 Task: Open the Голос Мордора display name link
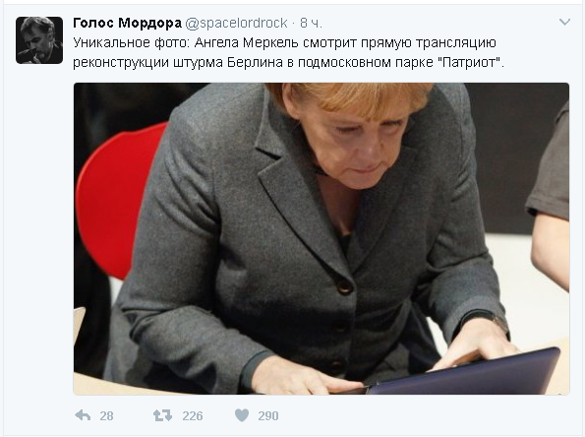click(x=127, y=23)
